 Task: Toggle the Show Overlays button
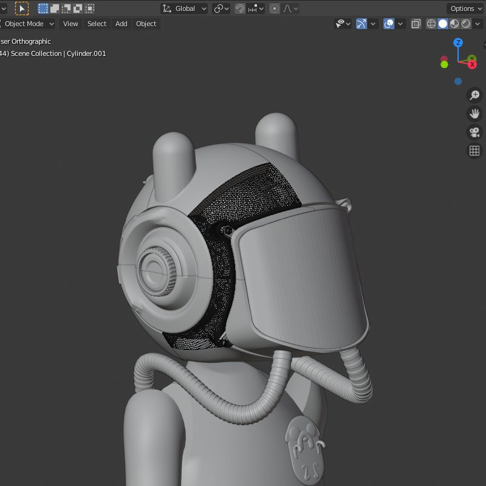click(x=389, y=24)
